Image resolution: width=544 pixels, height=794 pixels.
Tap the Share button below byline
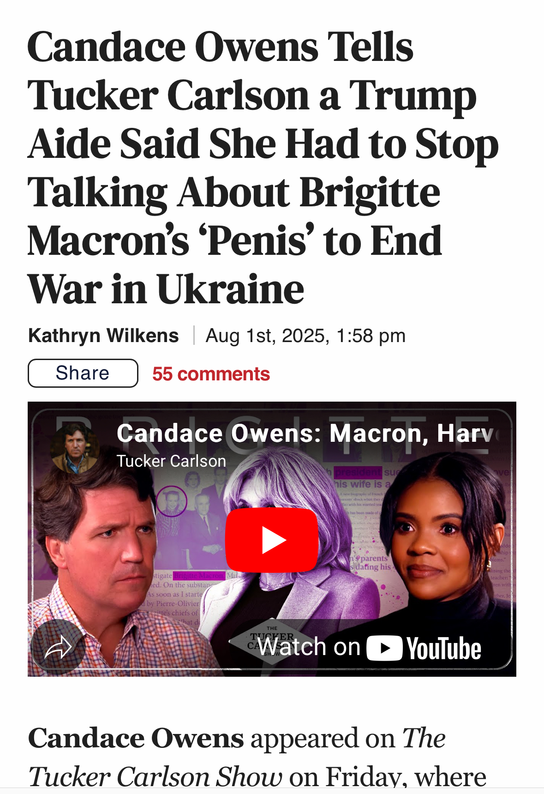[x=83, y=373]
